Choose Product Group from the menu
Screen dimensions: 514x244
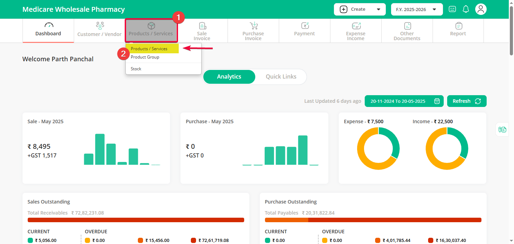145,57
